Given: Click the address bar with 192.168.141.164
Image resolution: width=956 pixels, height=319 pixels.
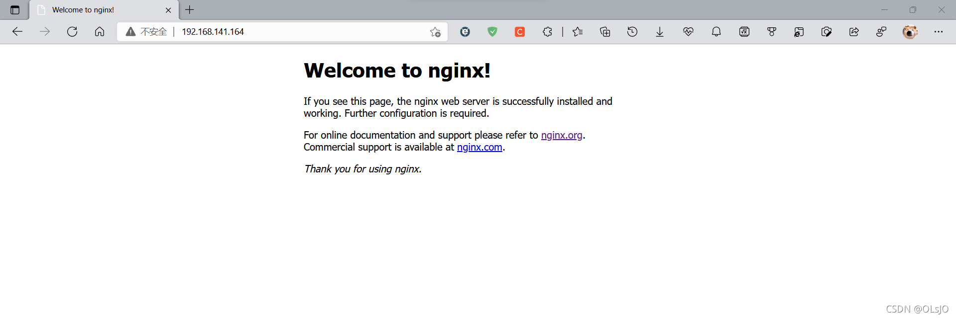Looking at the screenshot, I should click(x=282, y=32).
